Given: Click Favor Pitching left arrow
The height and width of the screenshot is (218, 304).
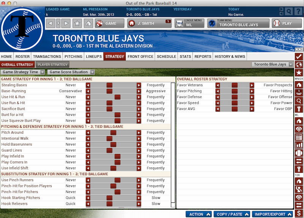Looking at the screenshot, I should tap(218, 91).
